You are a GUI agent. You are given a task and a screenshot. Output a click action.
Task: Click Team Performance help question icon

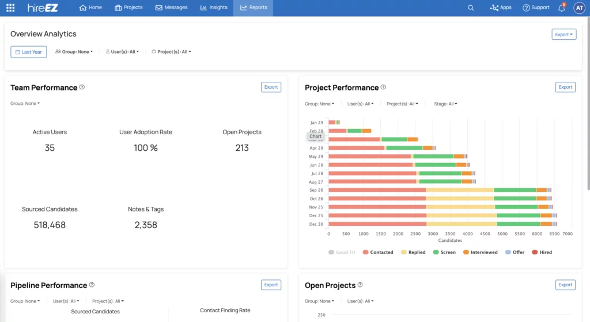(x=82, y=88)
